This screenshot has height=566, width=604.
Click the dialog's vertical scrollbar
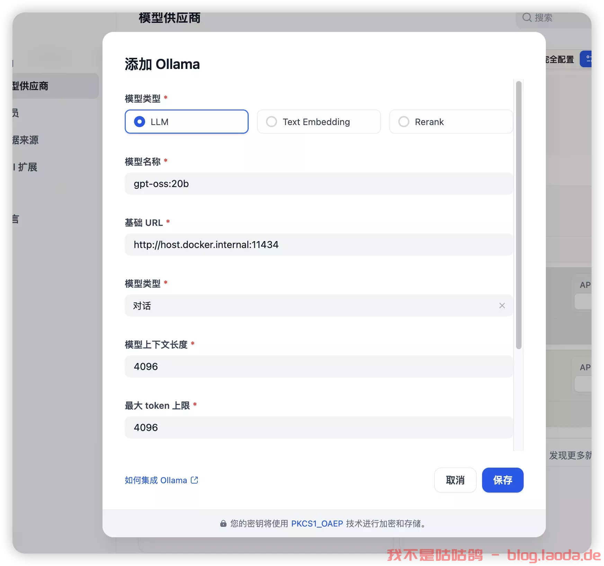pos(518,215)
